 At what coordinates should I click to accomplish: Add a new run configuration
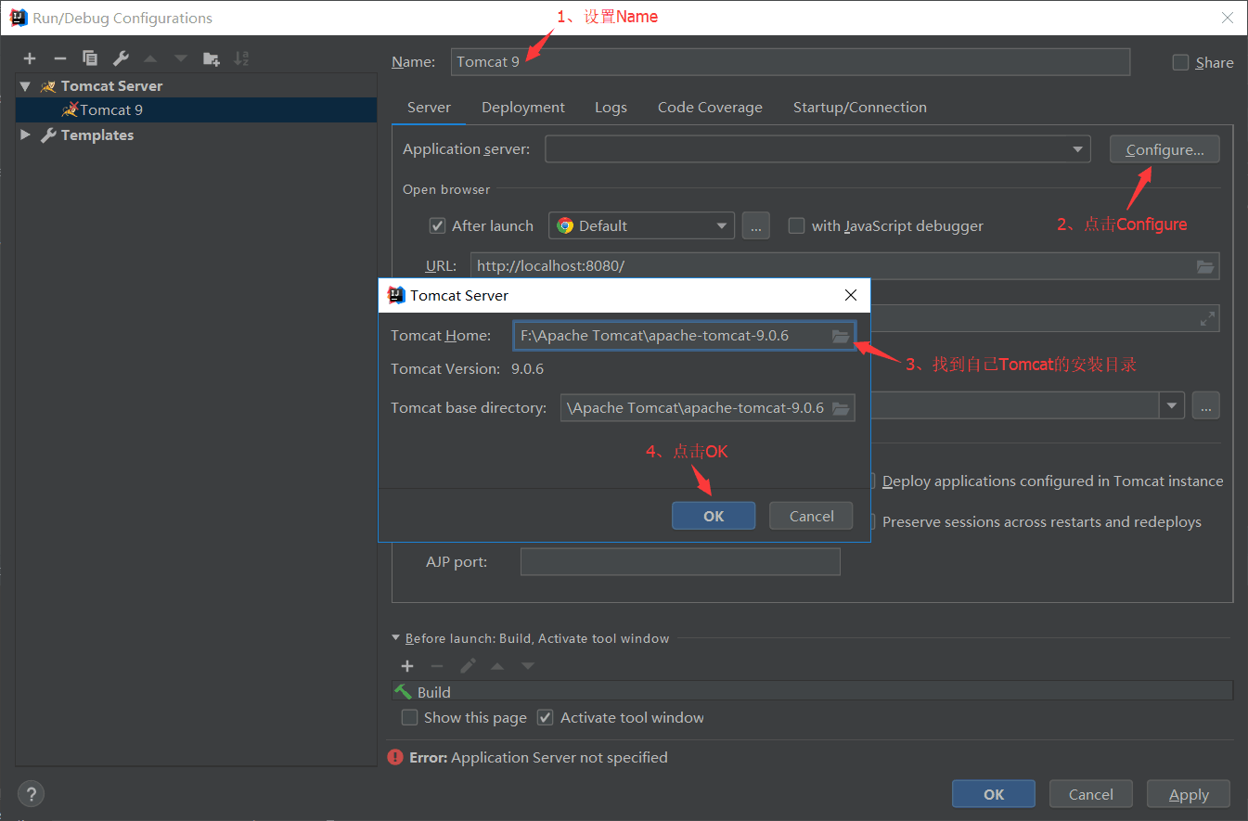[29, 58]
